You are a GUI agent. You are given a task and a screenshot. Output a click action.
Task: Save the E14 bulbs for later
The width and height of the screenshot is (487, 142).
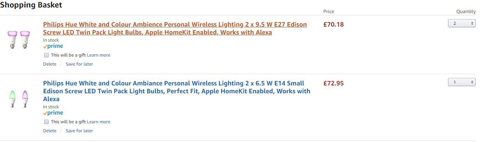(79, 131)
